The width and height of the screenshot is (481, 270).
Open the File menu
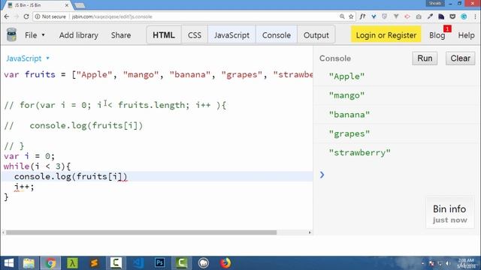click(x=35, y=35)
